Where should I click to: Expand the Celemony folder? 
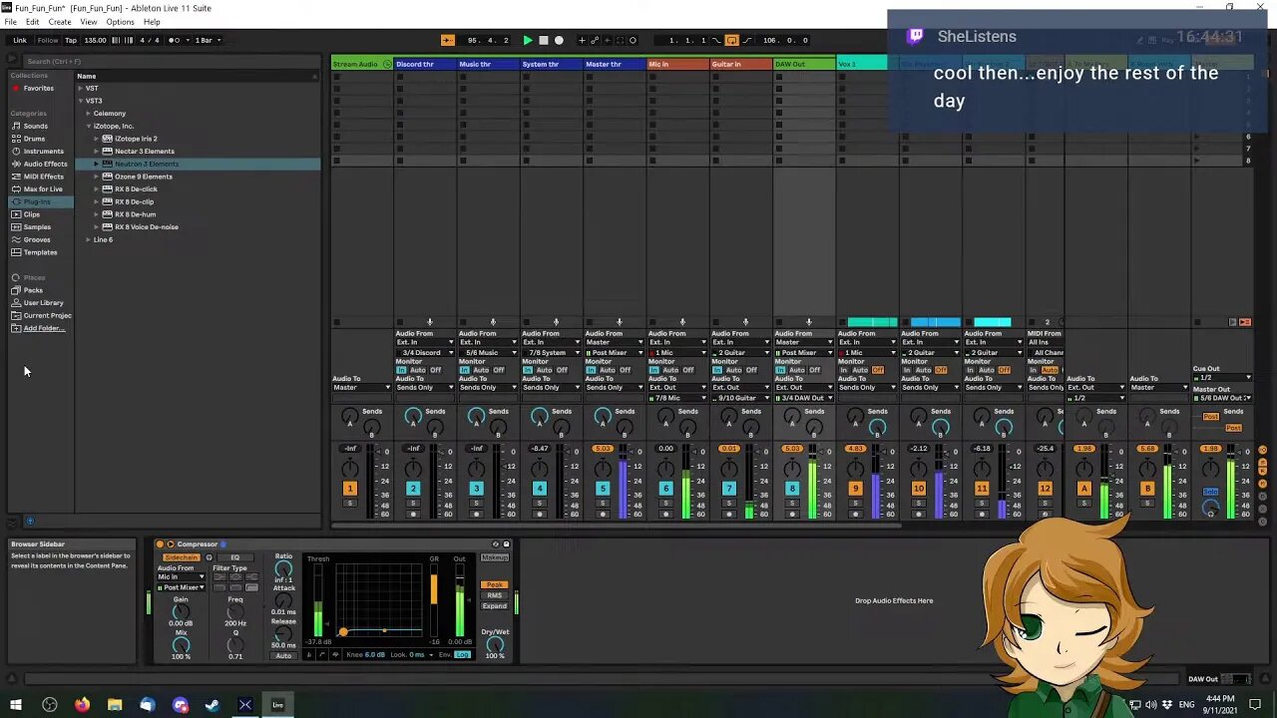(x=89, y=114)
